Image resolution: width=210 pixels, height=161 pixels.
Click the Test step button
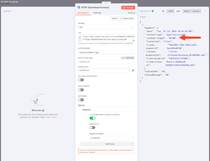pyautogui.click(x=128, y=7)
